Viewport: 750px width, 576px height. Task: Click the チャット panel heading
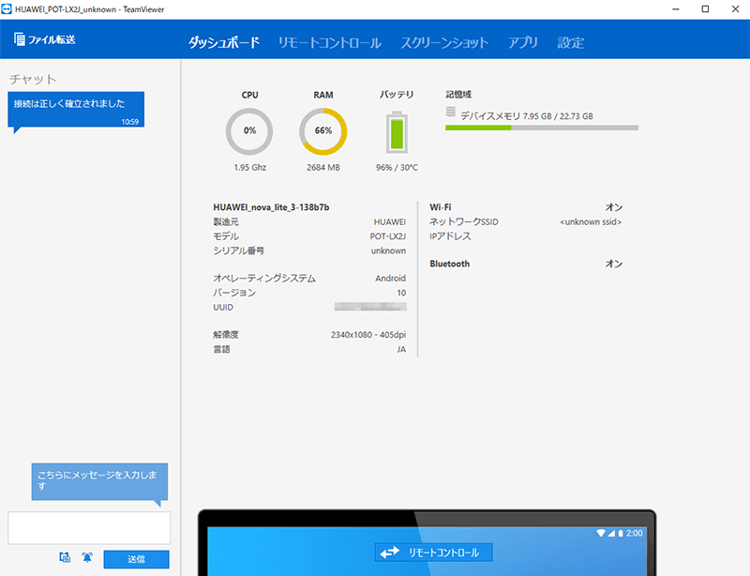click(x=33, y=79)
